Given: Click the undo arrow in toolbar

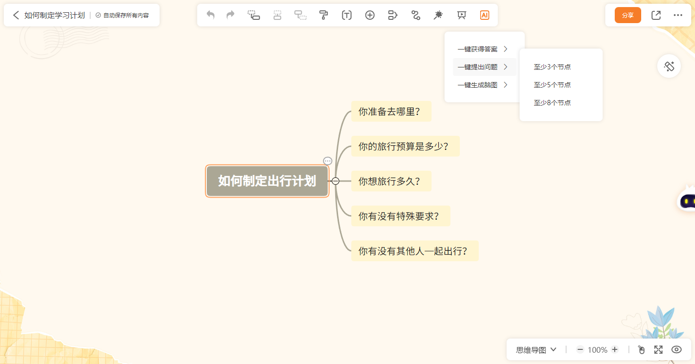Looking at the screenshot, I should click(211, 15).
